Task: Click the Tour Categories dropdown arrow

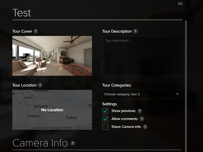Action: (x=177, y=94)
